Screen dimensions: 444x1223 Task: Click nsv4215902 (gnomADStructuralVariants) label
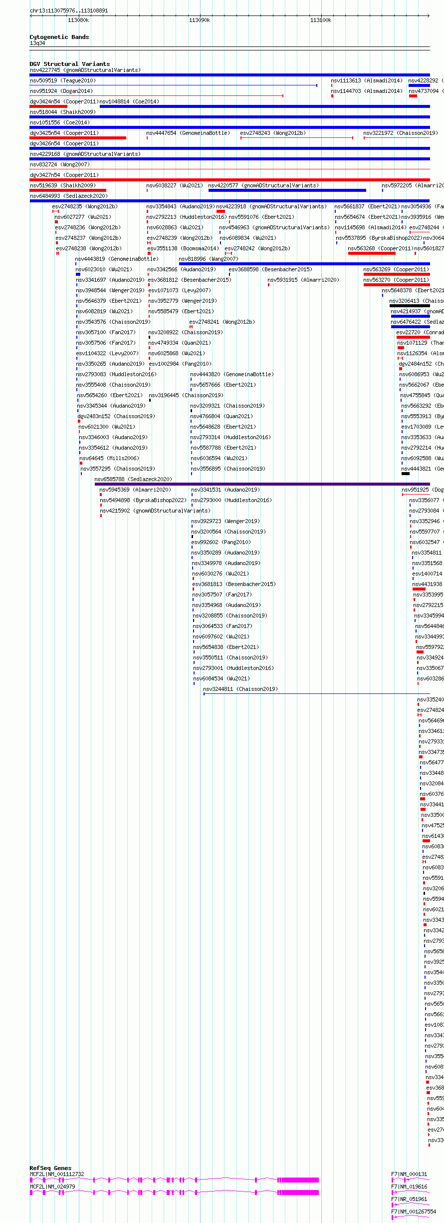(155, 511)
